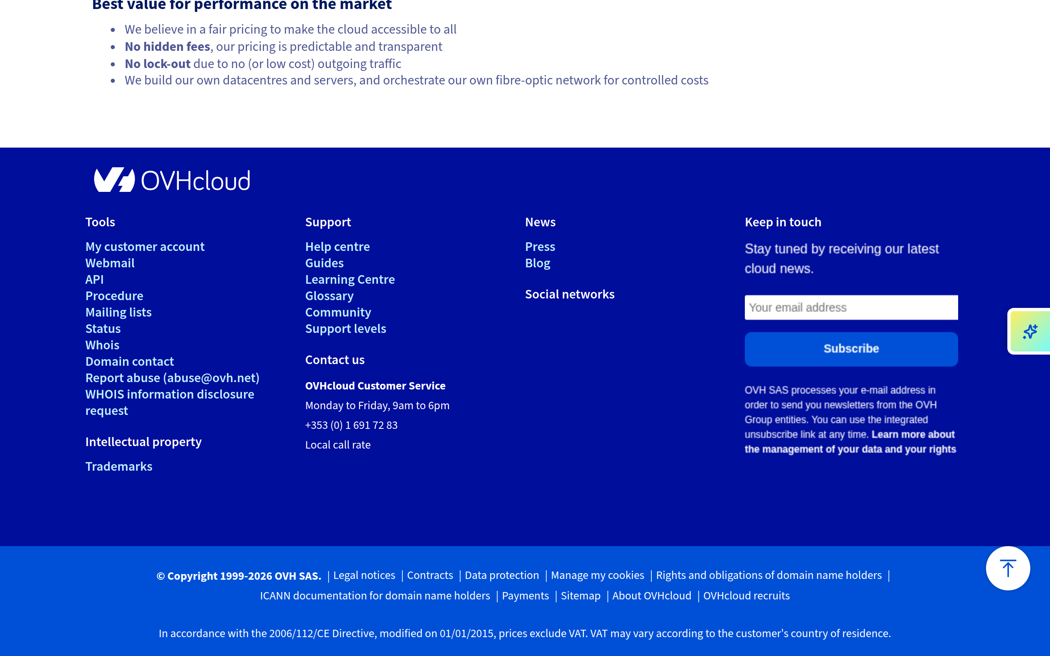Screen dimensions: 1050x656
Task: Click the Support column heading
Action: (x=328, y=222)
